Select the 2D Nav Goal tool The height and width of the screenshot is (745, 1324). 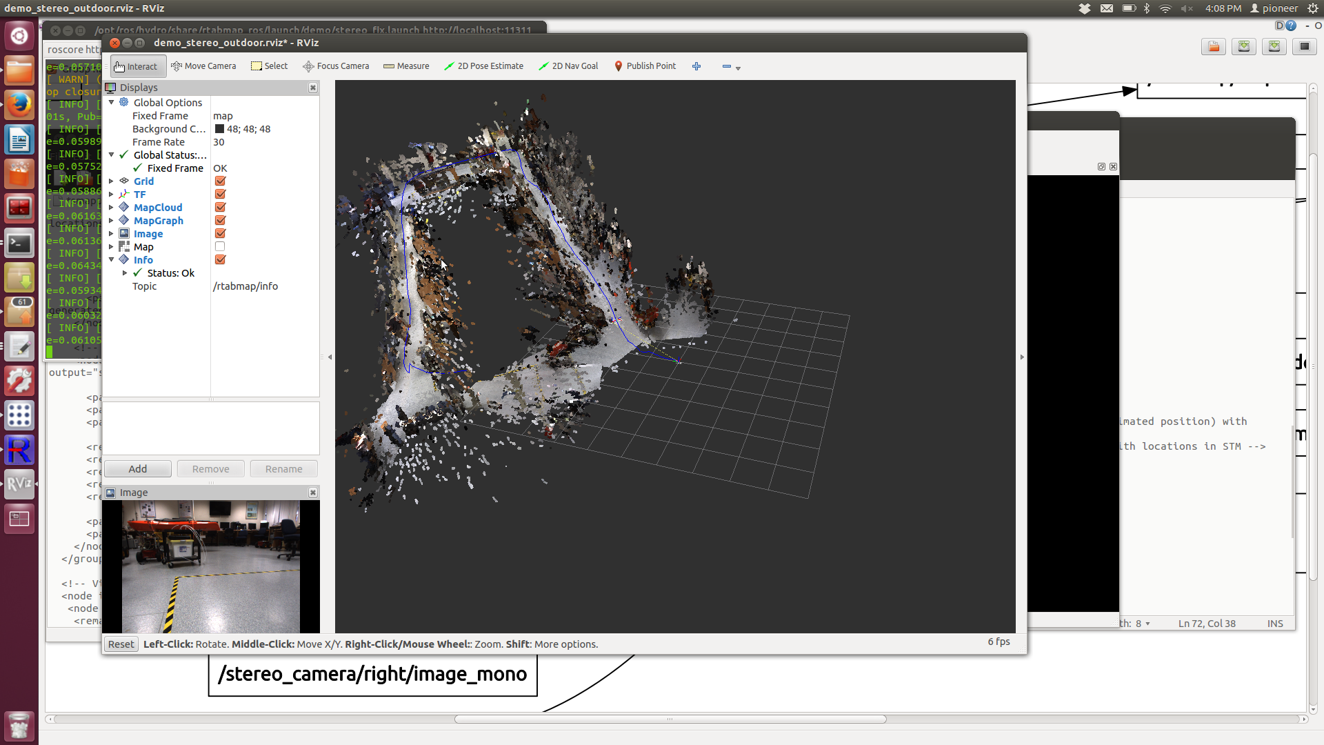point(568,66)
